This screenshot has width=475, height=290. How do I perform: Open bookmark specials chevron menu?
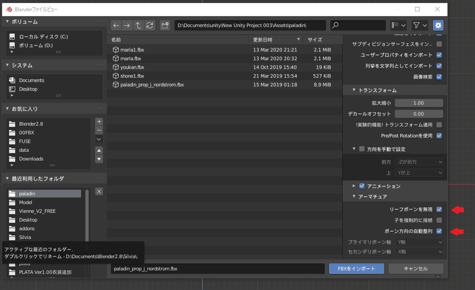[99, 139]
